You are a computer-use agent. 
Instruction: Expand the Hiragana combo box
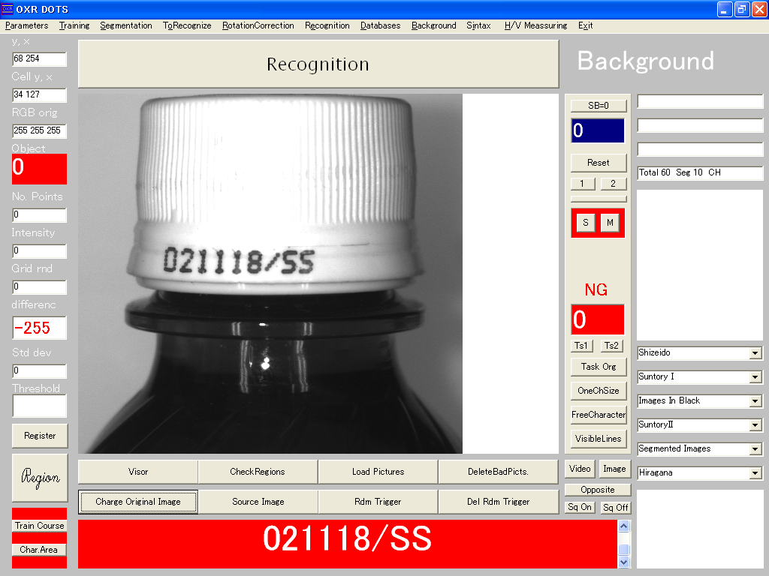755,473
